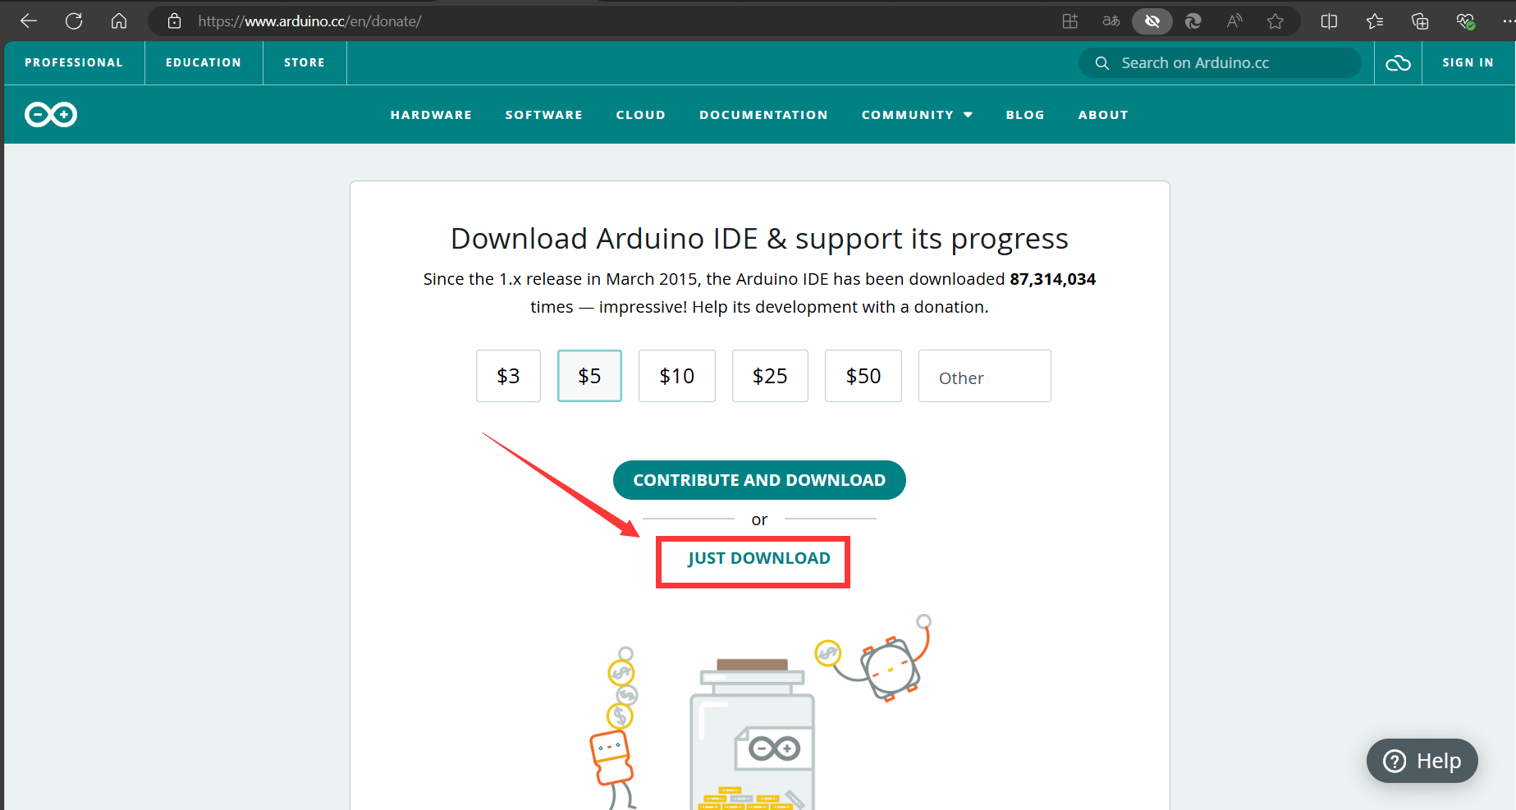Open the About page
This screenshot has width=1516, height=810.
[1103, 115]
